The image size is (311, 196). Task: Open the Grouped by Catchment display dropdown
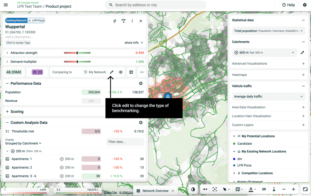[23, 143]
